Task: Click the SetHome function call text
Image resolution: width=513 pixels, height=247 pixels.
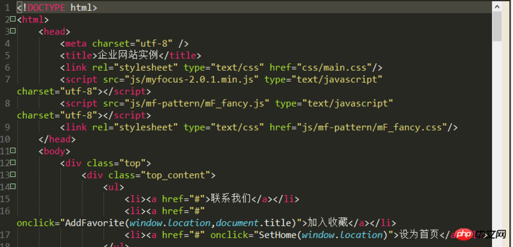Action: (x=323, y=235)
